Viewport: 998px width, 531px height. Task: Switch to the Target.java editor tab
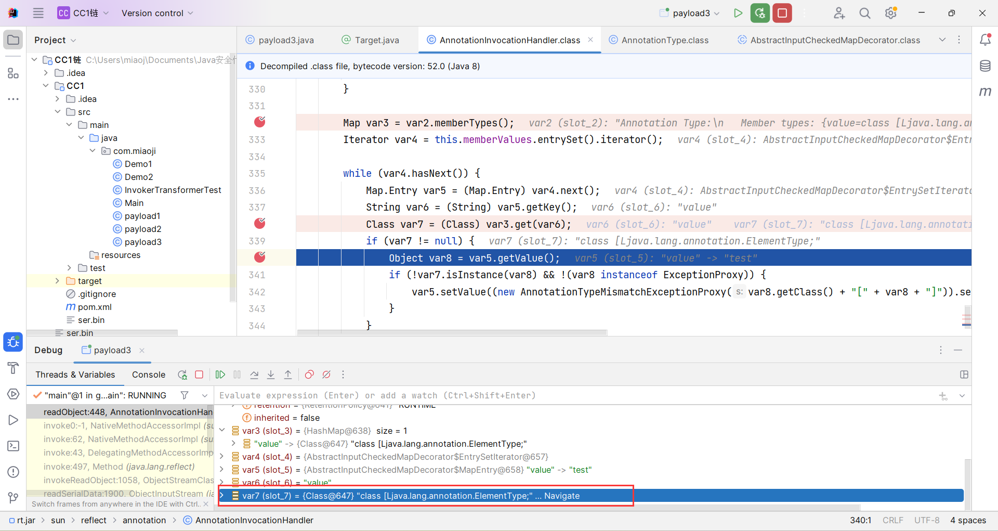376,40
